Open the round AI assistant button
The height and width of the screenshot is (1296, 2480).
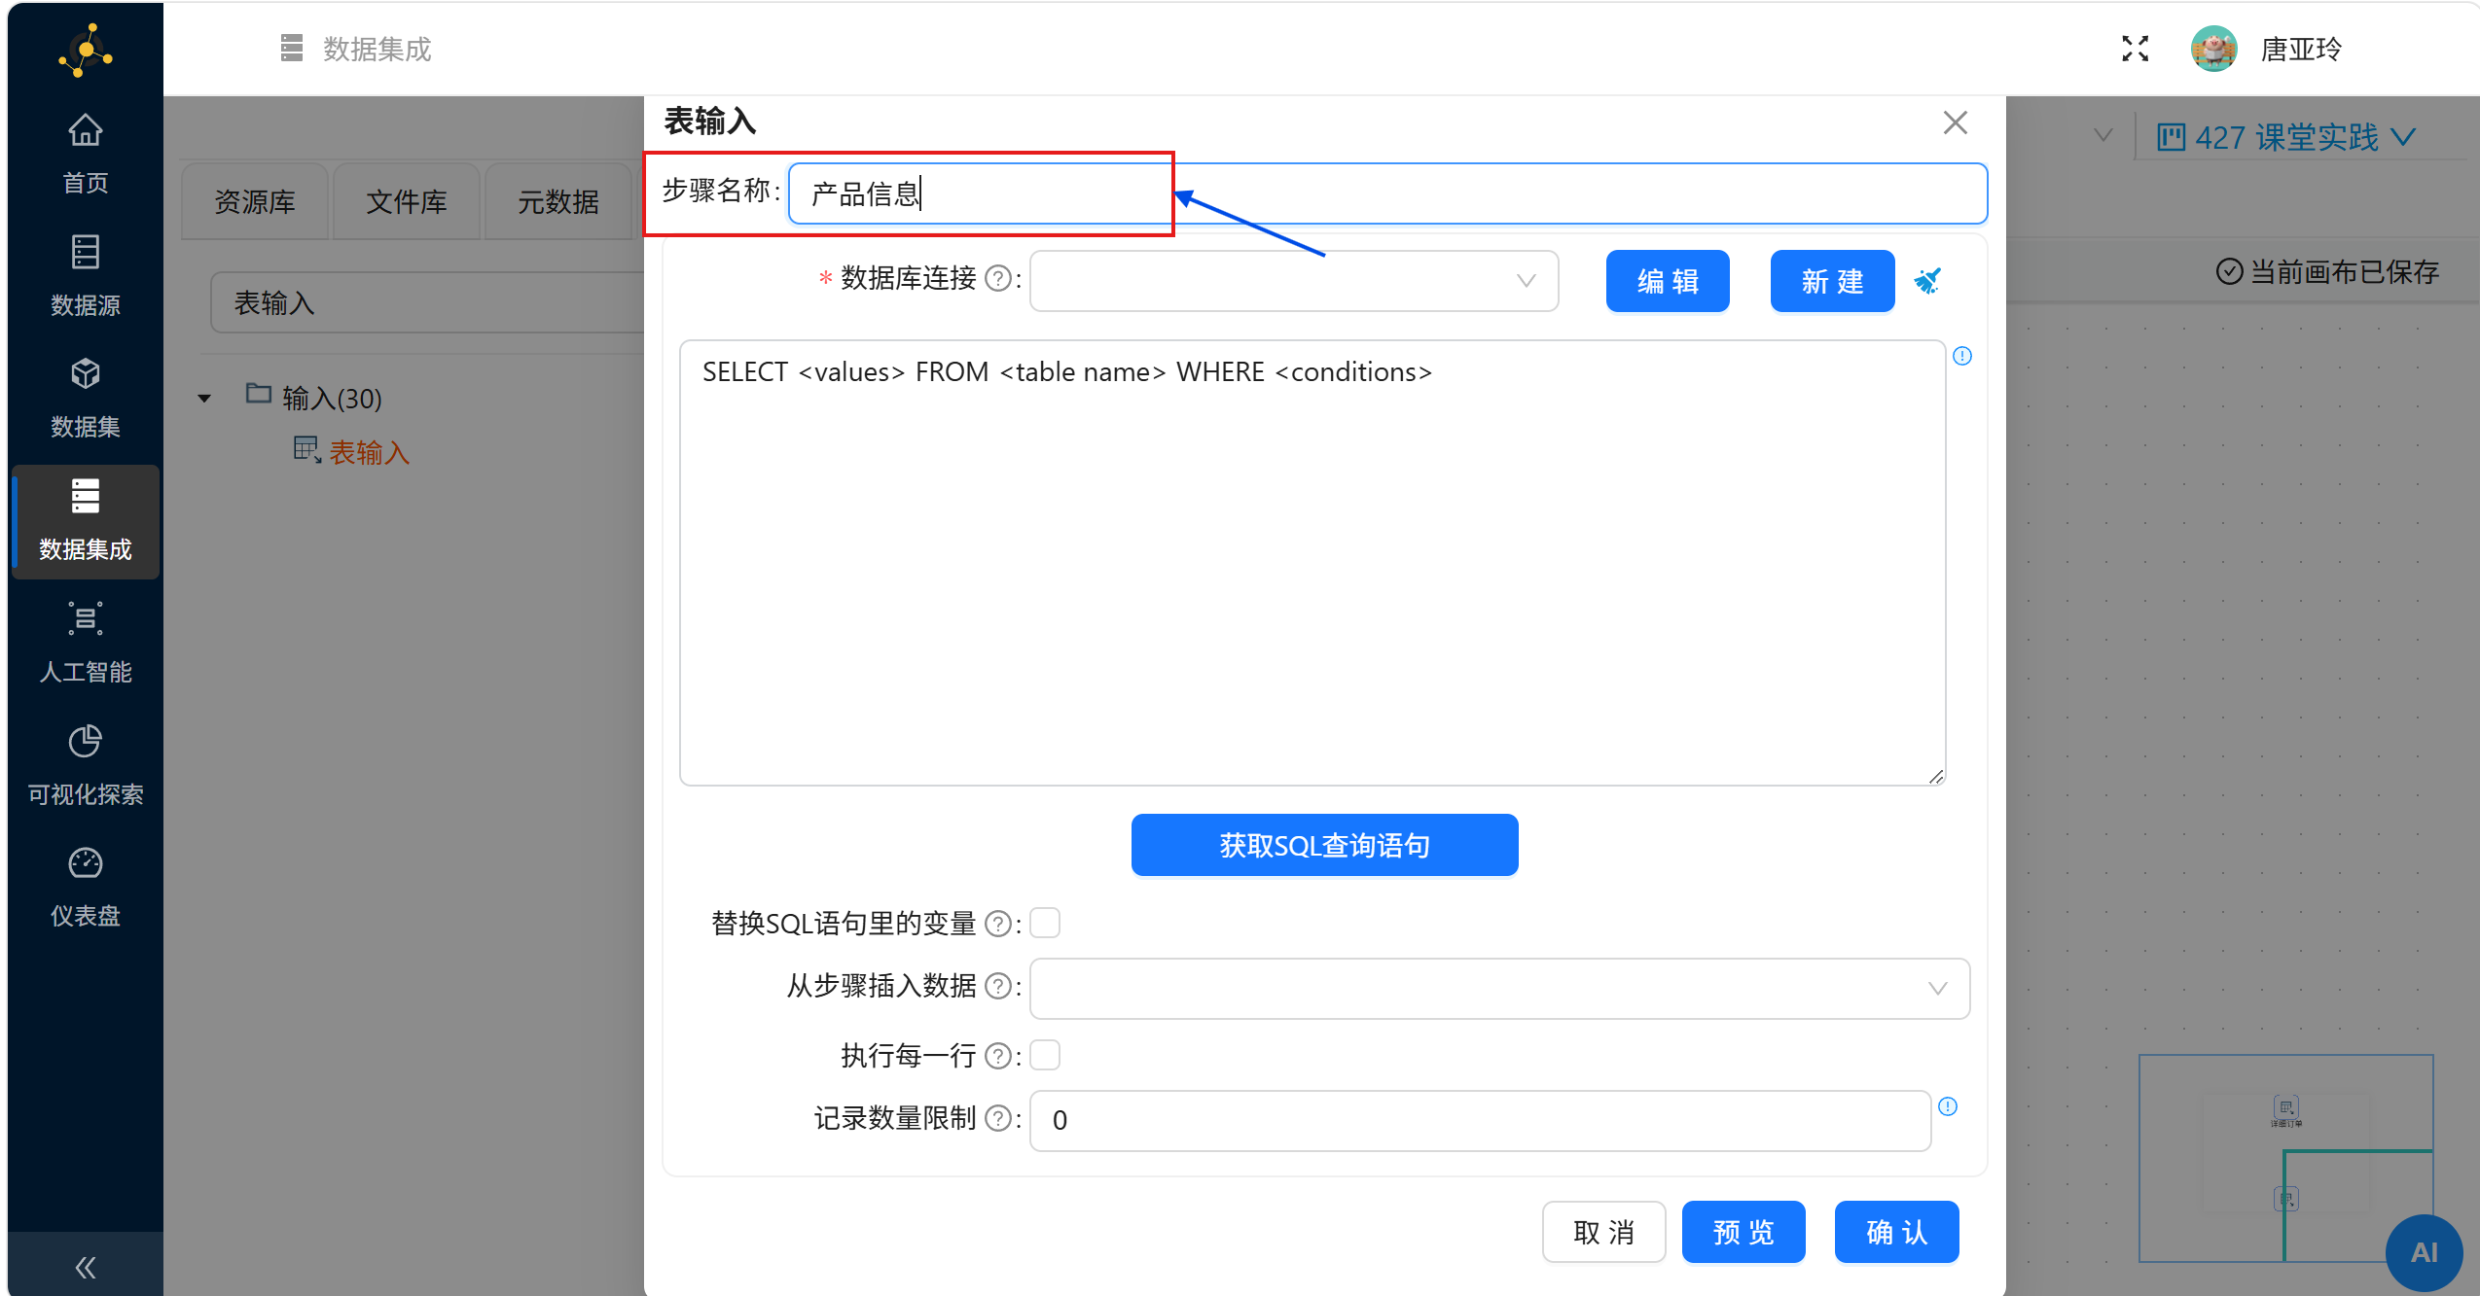pyautogui.click(x=2423, y=1251)
